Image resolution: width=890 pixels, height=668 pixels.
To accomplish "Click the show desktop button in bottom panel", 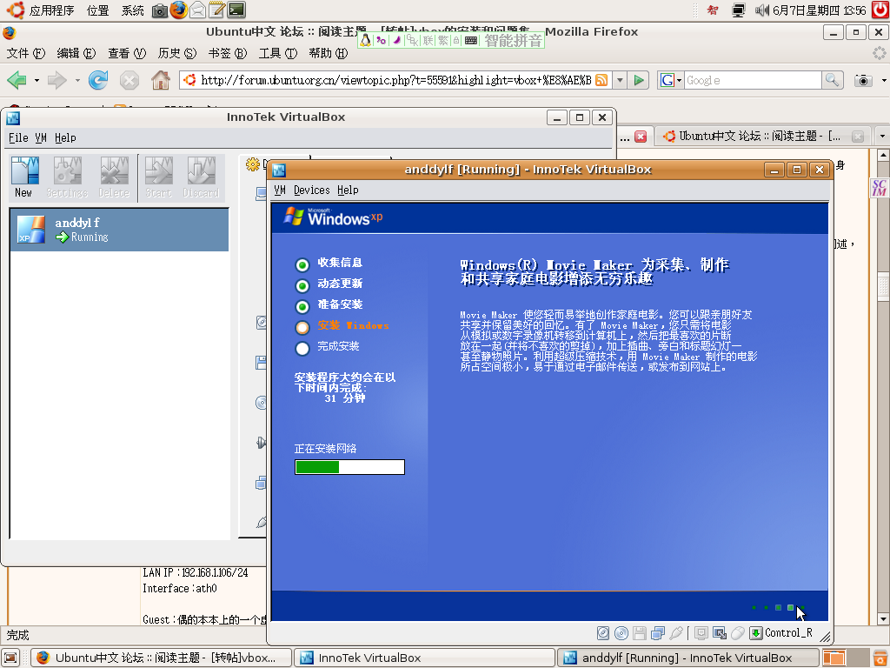I will point(10,658).
